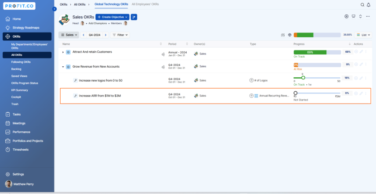The image size is (376, 194).
Task: Click the chart icon beside the progress bar
Action: 283,35
